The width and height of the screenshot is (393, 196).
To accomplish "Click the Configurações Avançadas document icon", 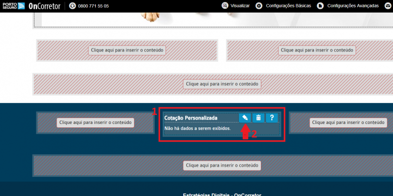I will [320, 6].
